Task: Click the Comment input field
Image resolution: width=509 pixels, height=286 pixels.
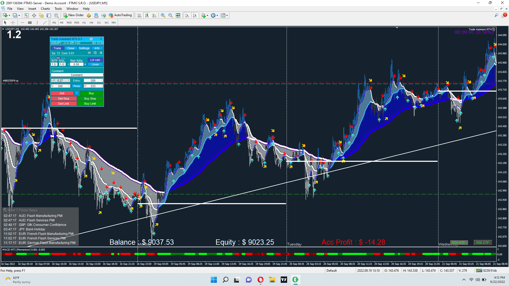Action: [x=77, y=75]
